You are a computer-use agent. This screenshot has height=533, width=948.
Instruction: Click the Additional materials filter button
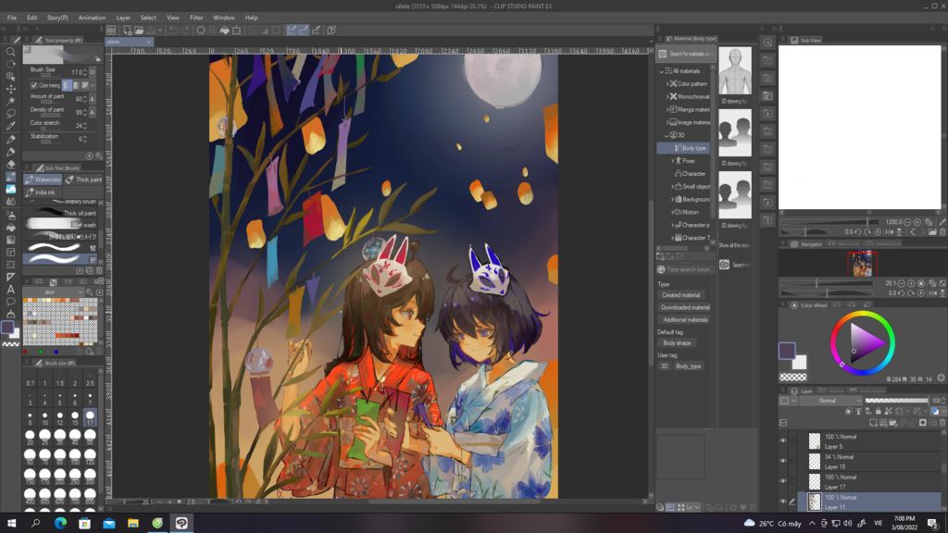[685, 319]
